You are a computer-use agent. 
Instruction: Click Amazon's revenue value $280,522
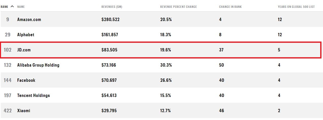pyautogui.click(x=110, y=19)
